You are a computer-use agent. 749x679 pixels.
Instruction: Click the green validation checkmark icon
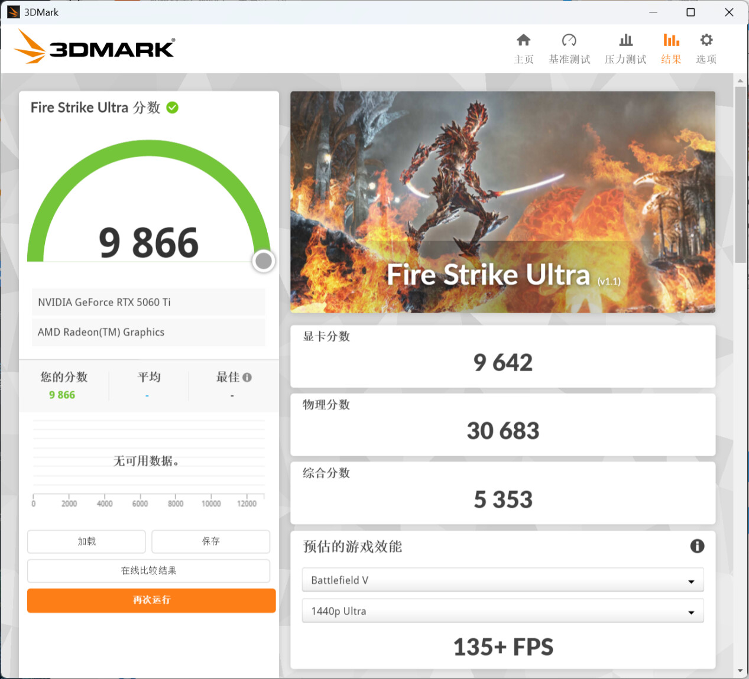coord(173,108)
